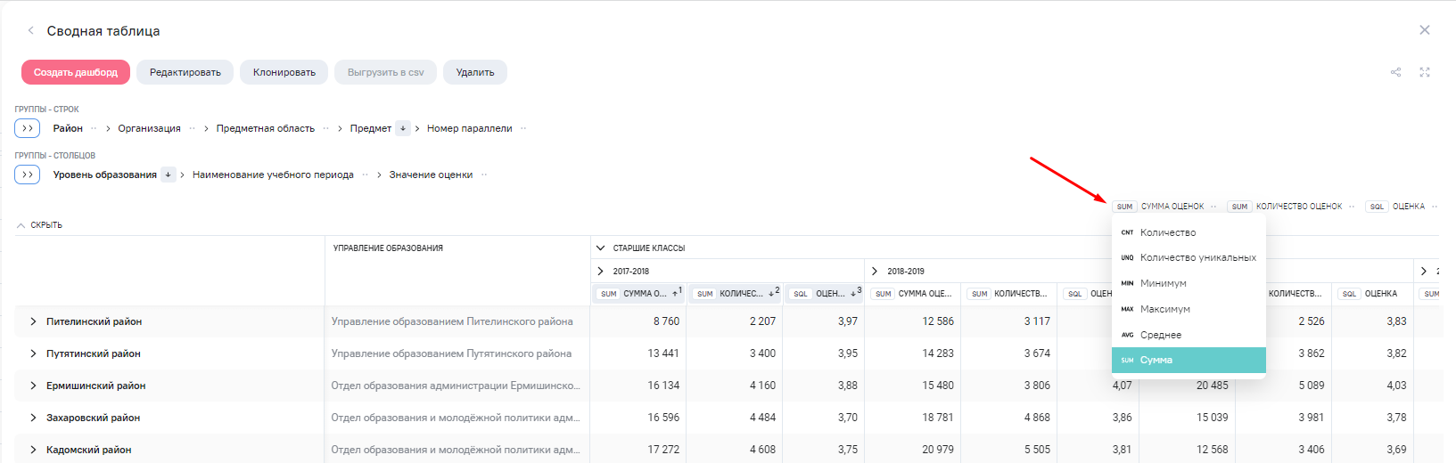The image size is (1456, 463).
Task: Select Среднее aggregation option
Action: (x=1160, y=335)
